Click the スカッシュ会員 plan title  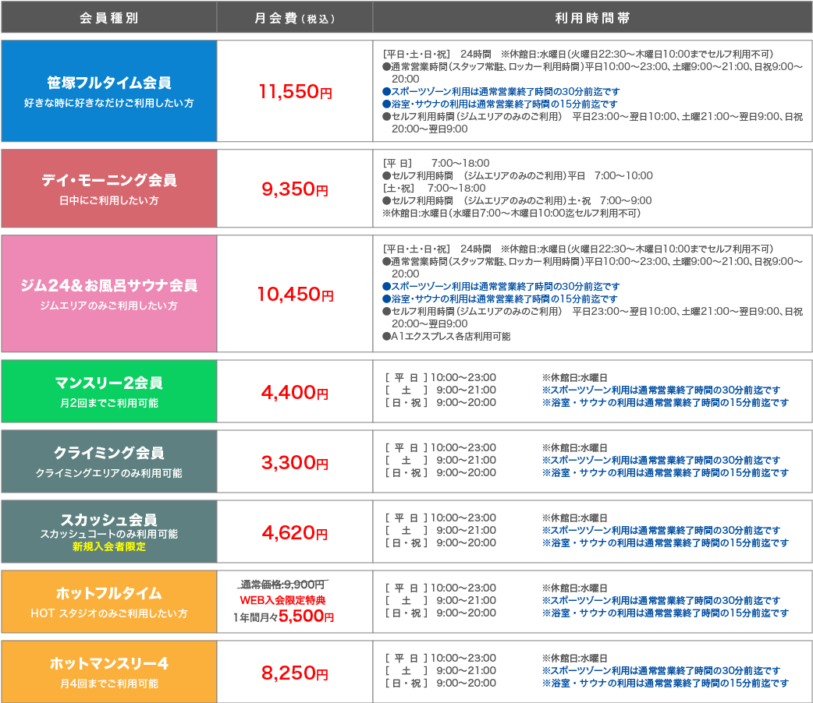[108, 520]
